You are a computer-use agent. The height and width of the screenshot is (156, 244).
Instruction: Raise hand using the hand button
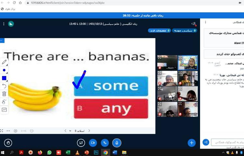click(x=8, y=142)
